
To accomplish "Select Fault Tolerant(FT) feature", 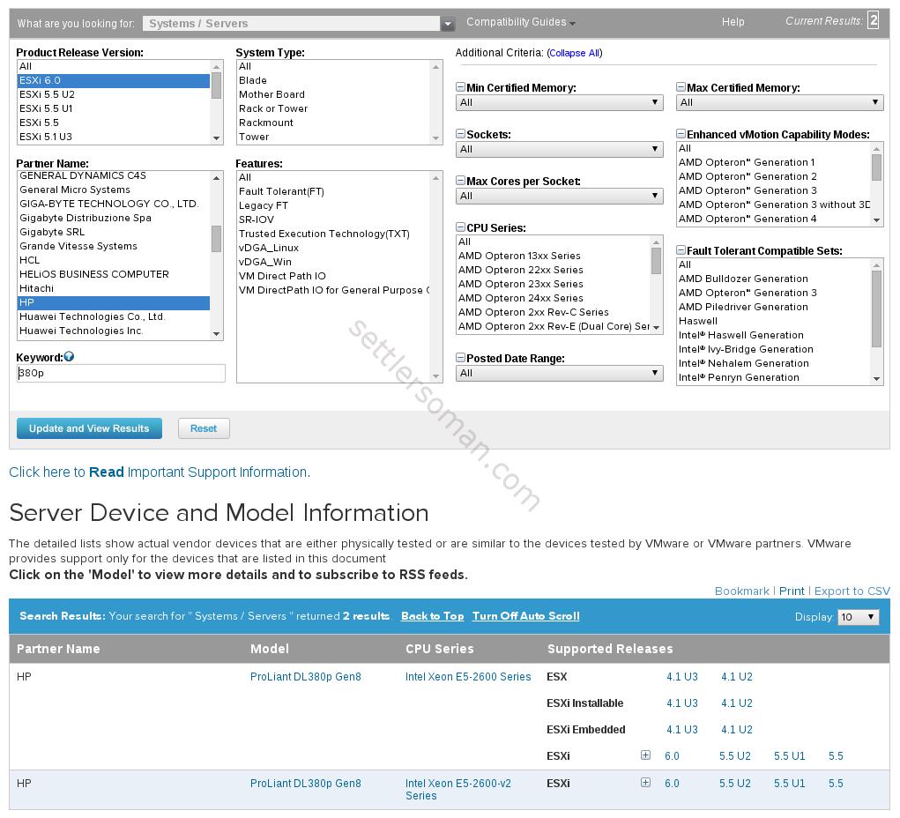I will pos(333,192).
